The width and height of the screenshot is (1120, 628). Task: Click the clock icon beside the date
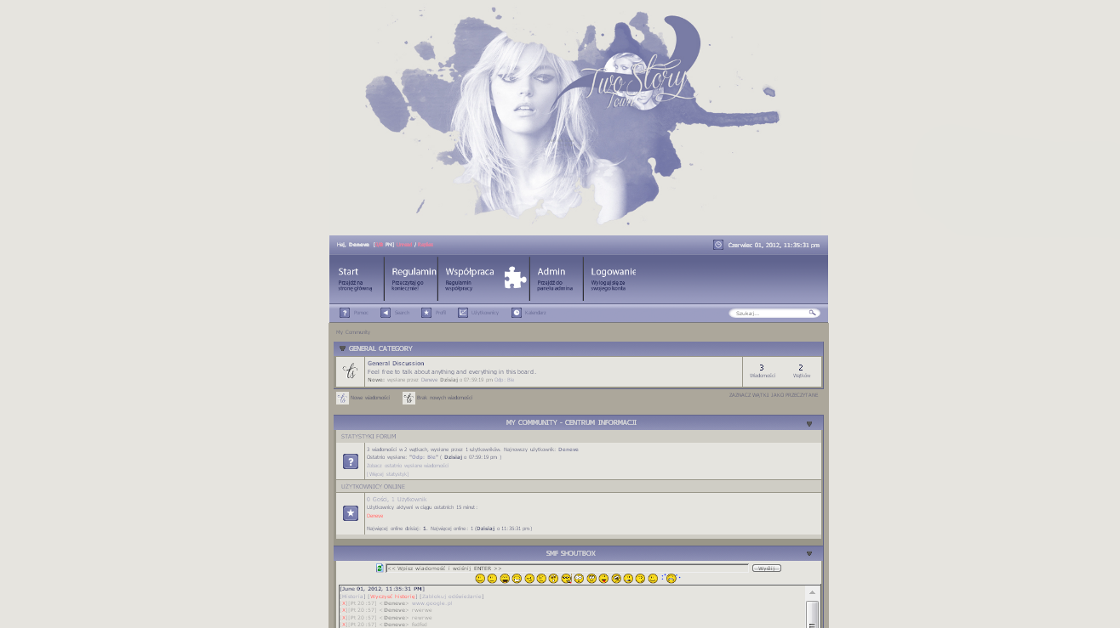point(718,245)
